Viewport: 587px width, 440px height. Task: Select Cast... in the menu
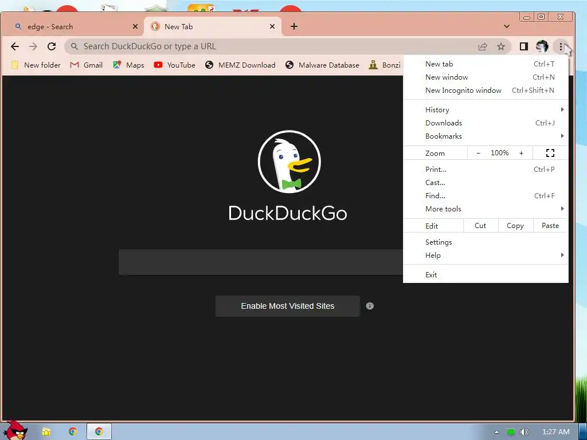(x=486, y=183)
